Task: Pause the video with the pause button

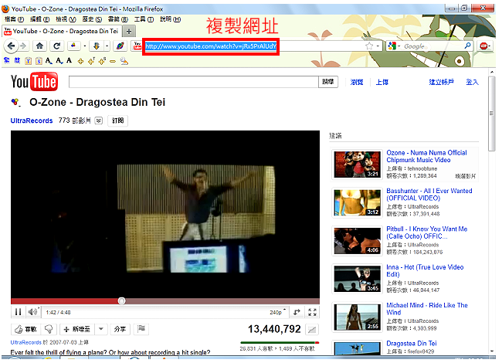Action: [18, 312]
